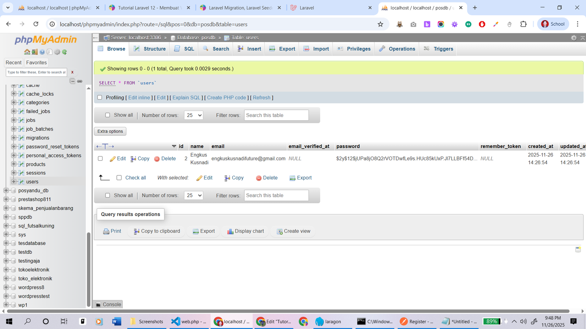The image size is (586, 329).
Task: Click the pencil Edit icon in the user row
Action: [x=113, y=159]
